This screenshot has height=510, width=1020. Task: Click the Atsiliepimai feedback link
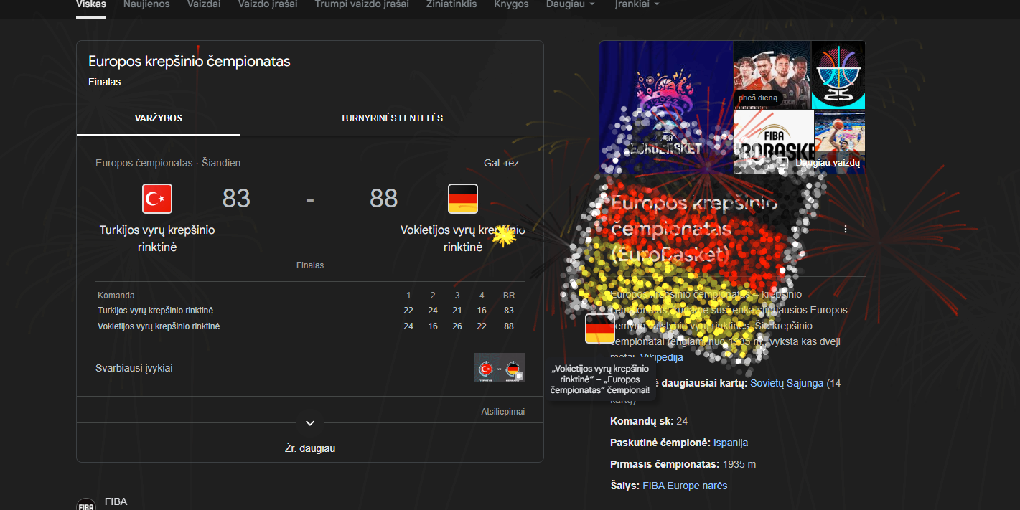coord(502,412)
